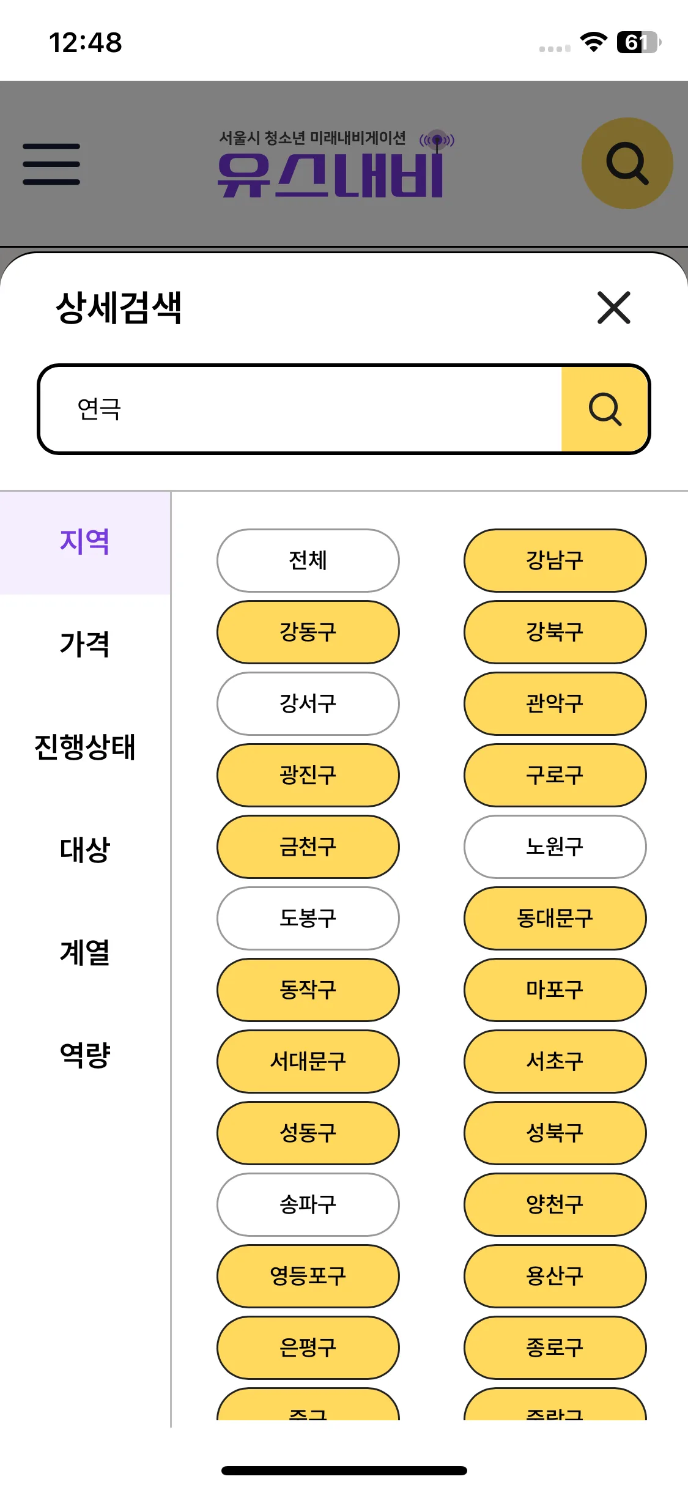Switch to the 계열 category tab
Screen dimensions: 688x1490
(x=85, y=952)
